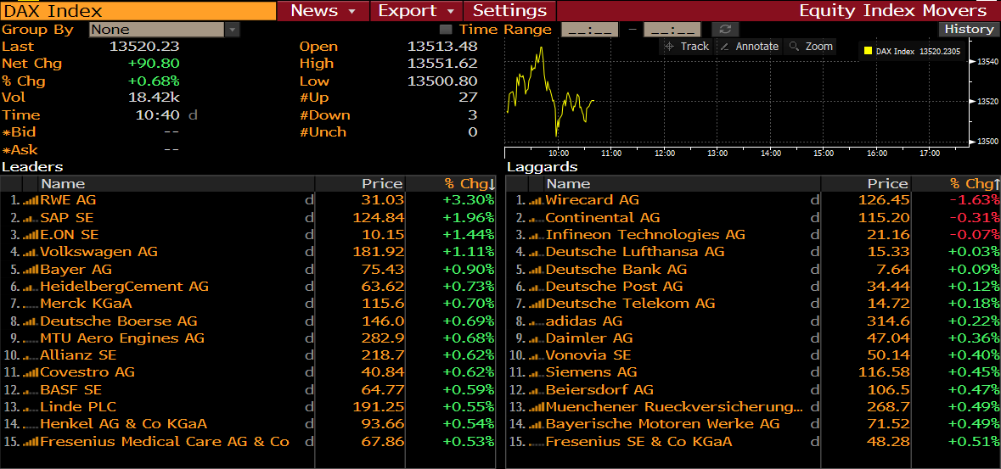The width and height of the screenshot is (1001, 469).
Task: Open the Settings menu
Action: click(509, 11)
